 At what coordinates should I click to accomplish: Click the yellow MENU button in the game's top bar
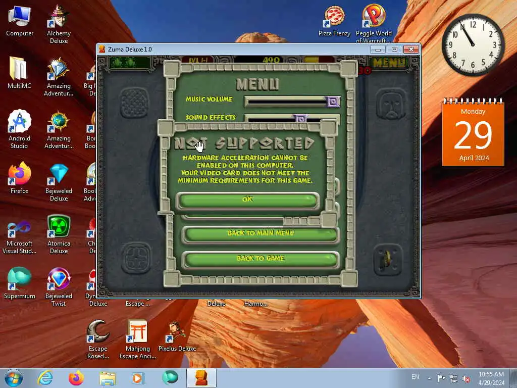pyautogui.click(x=389, y=63)
